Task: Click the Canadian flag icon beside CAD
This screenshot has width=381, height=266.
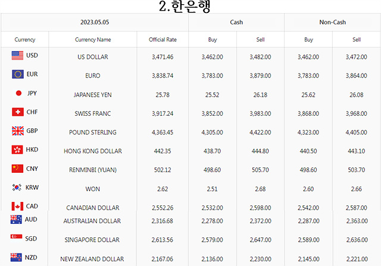Action: click(17, 206)
